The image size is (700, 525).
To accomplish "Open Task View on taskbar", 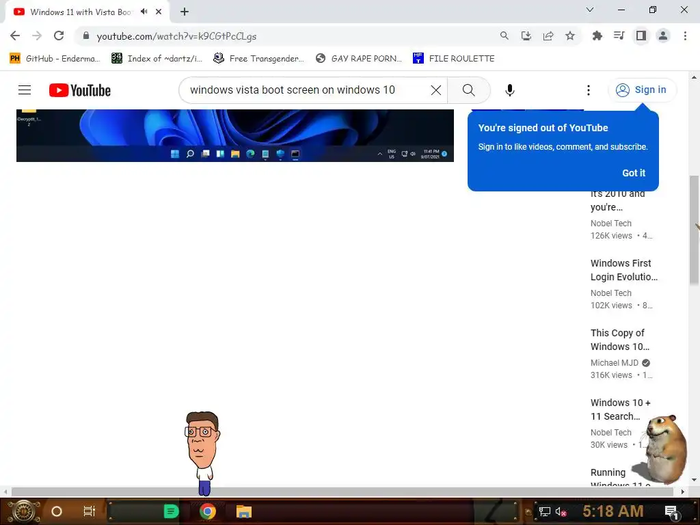I will [90, 511].
